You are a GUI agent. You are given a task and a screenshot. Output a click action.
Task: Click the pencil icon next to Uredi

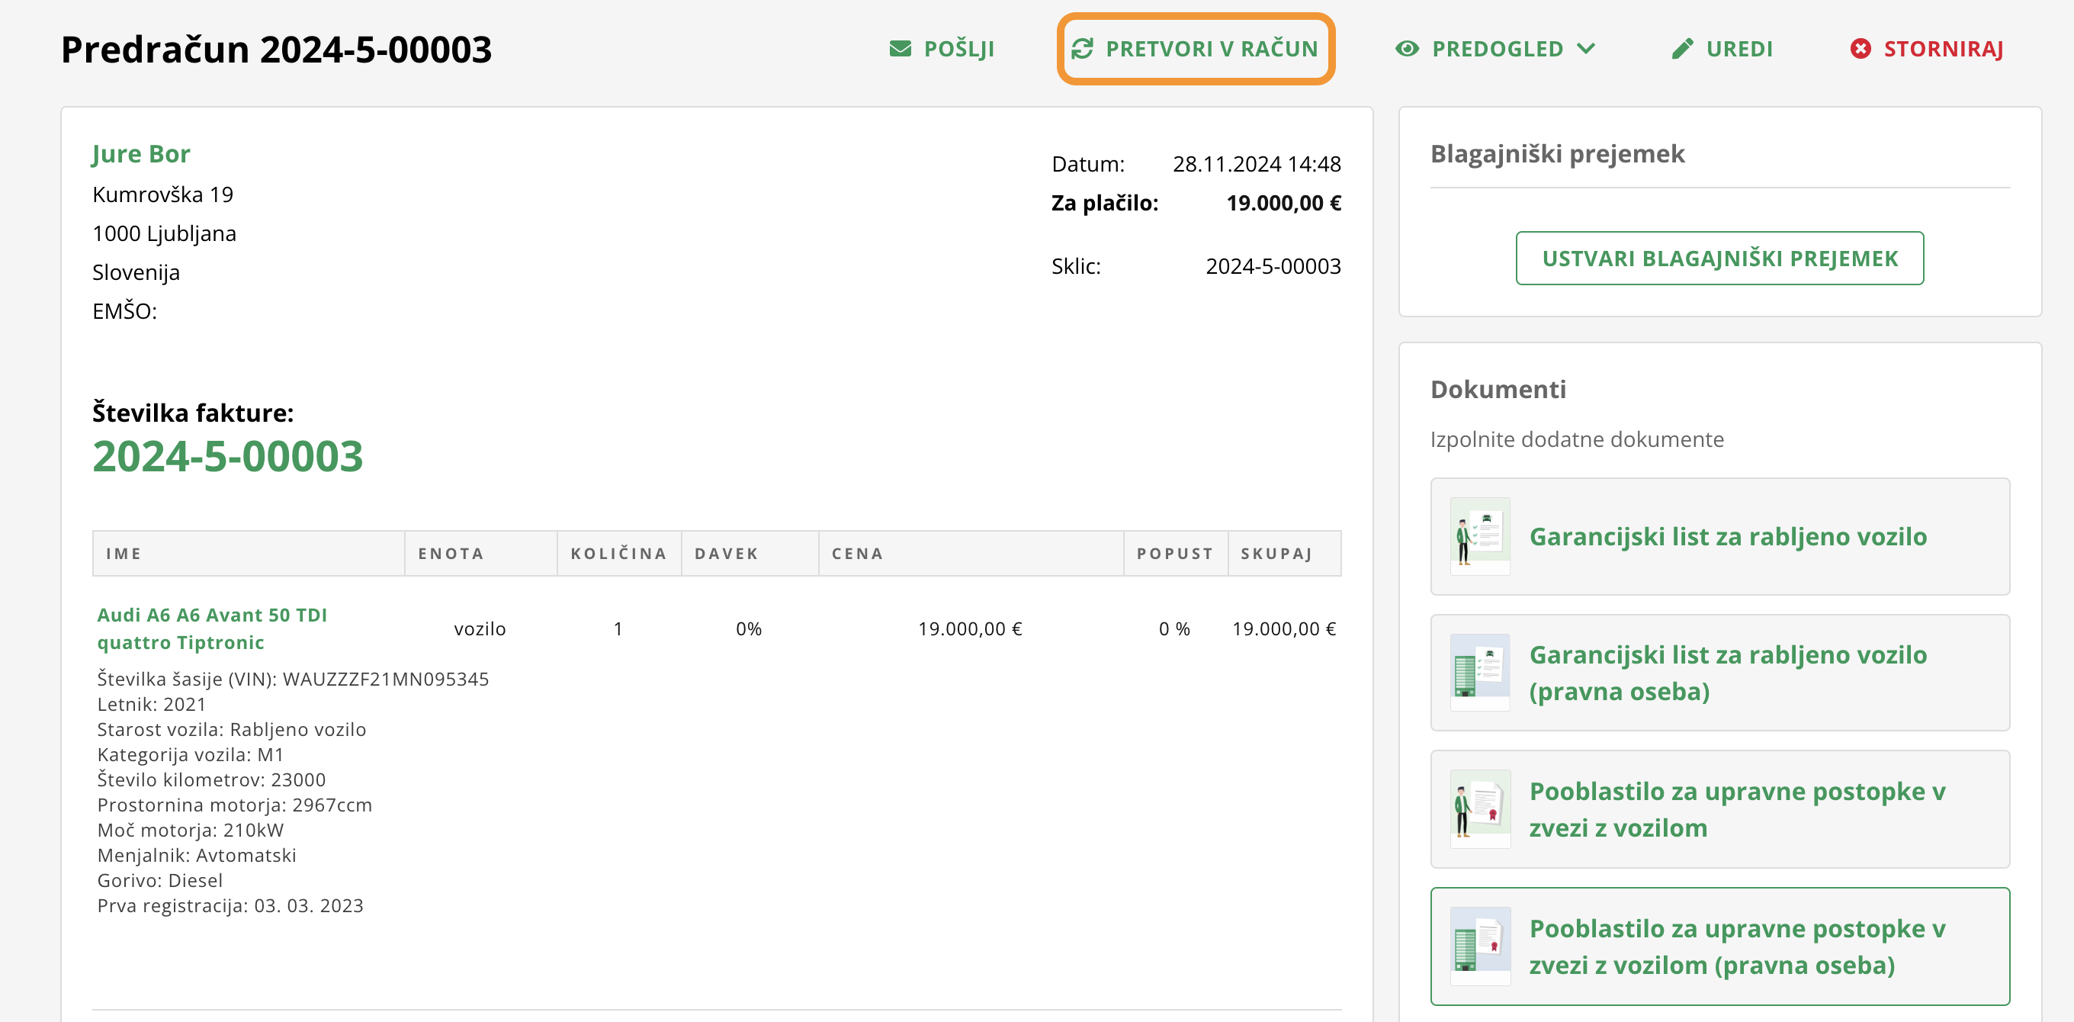[x=1682, y=49]
